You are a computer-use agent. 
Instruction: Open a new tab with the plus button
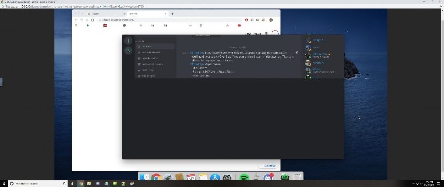pyautogui.click(x=172, y=14)
